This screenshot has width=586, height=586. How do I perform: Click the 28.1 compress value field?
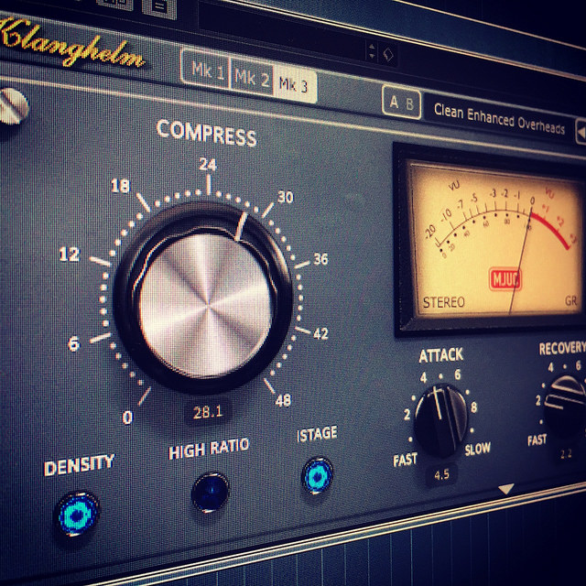pyautogui.click(x=208, y=412)
